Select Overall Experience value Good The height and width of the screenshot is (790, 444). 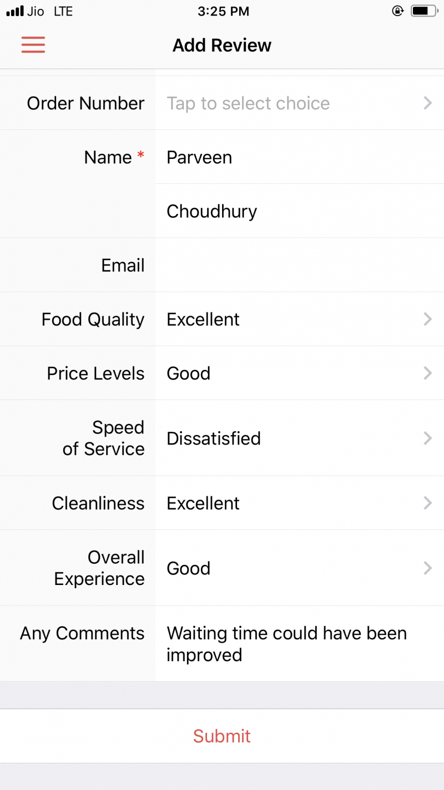tap(189, 568)
